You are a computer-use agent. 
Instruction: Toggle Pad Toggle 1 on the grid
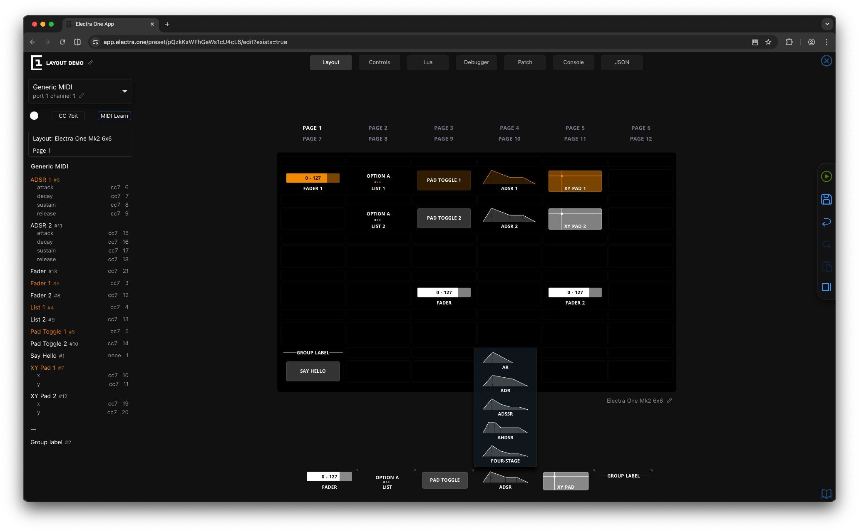pos(444,180)
